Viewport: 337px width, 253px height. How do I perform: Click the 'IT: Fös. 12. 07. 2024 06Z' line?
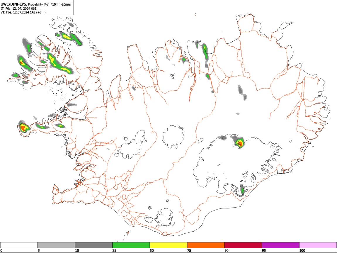[x=18, y=9]
